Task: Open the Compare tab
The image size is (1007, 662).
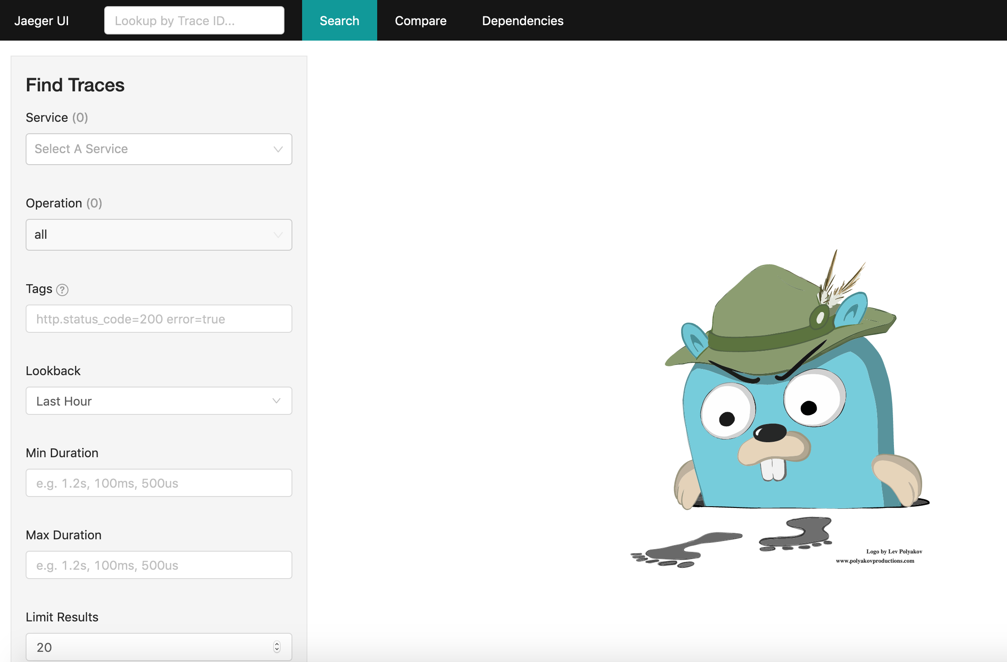Action: 421,20
